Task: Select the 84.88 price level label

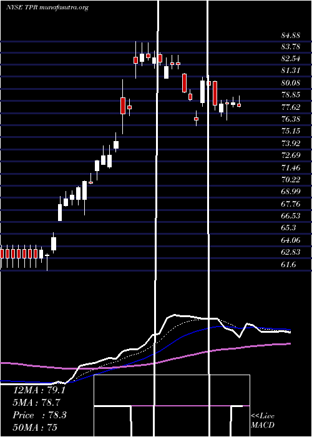Action: coord(291,36)
